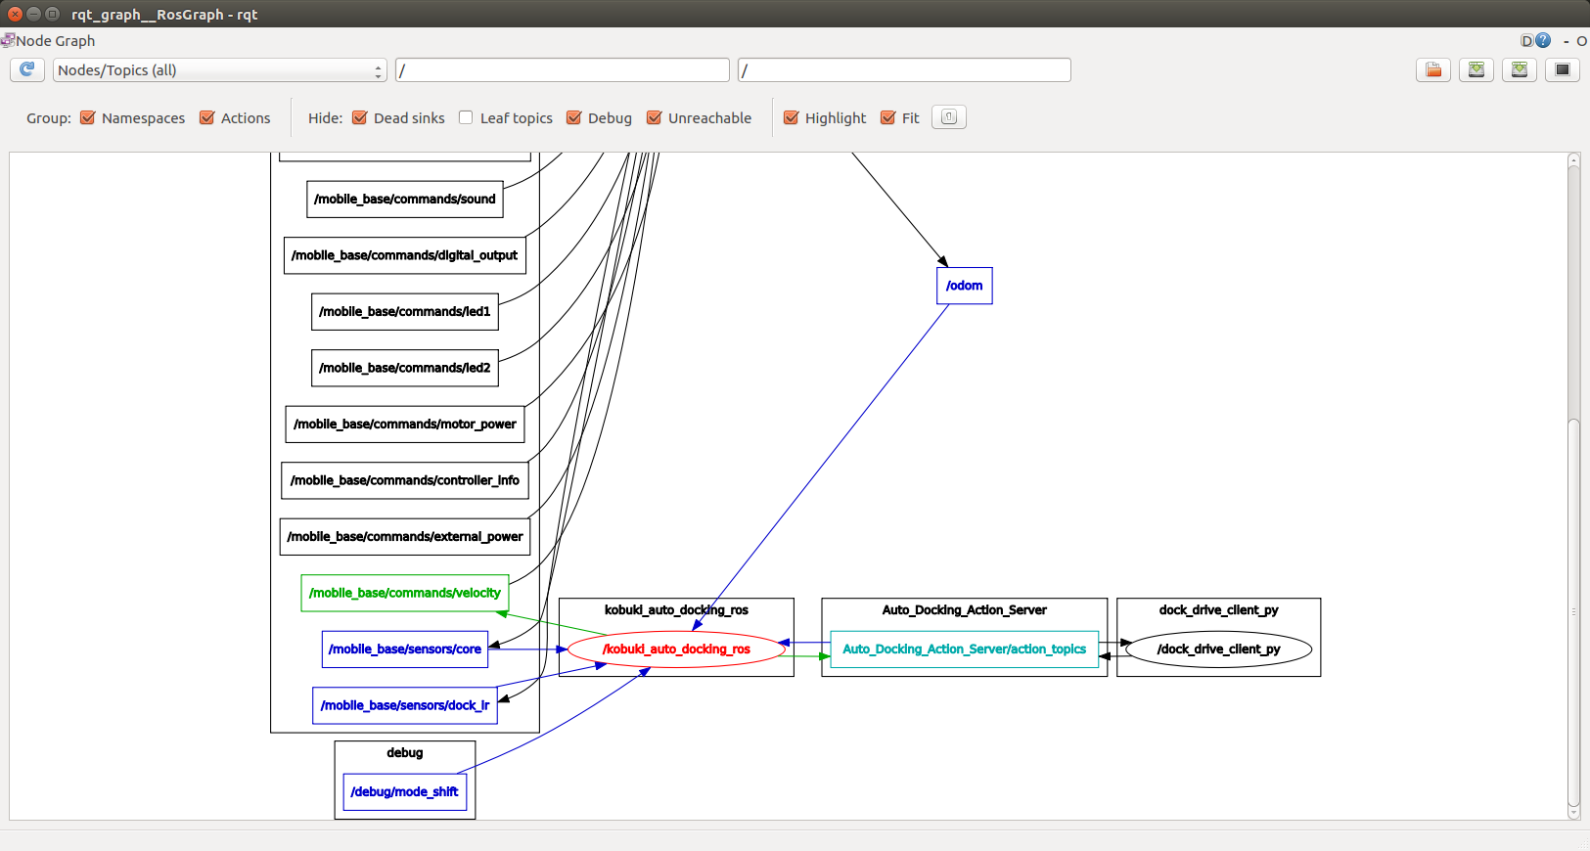Click /mobile_base/commands/motor_power topic box
1590x851 pixels.
[x=405, y=424]
